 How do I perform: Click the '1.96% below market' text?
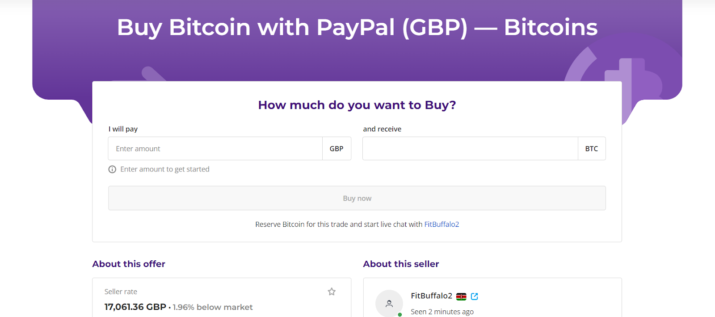pos(213,307)
